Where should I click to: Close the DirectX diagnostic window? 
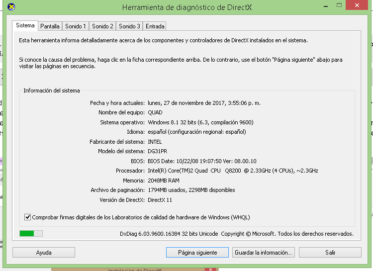point(357,5)
